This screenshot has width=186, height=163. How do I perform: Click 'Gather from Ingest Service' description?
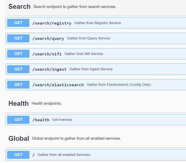(x=91, y=69)
